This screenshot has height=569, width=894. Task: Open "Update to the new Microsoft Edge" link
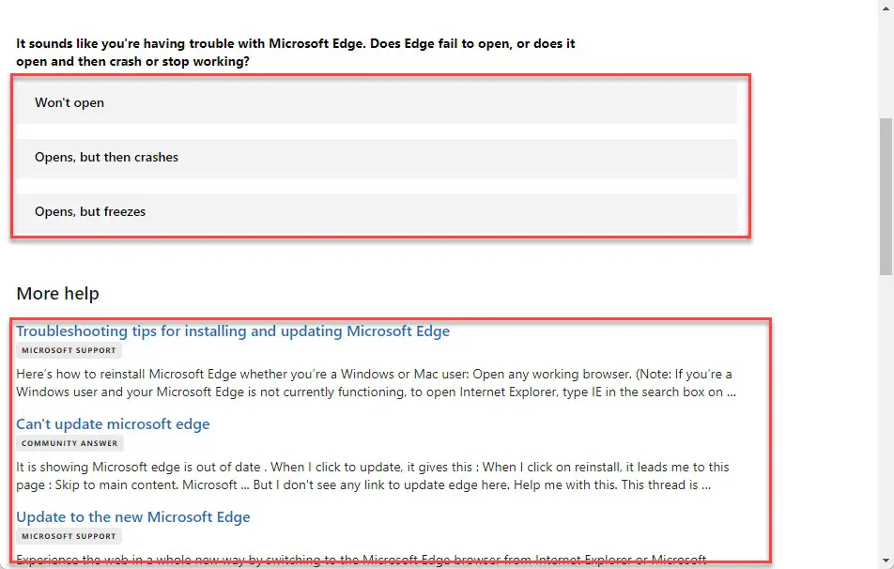[x=132, y=517]
